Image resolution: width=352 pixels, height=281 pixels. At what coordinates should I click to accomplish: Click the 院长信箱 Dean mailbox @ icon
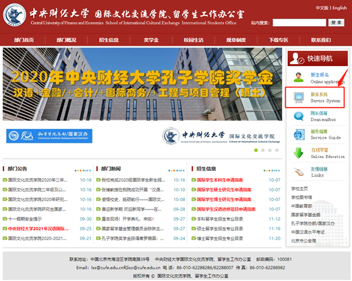[x=299, y=116]
